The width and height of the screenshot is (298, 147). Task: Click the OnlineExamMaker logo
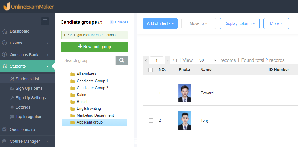[29, 6]
